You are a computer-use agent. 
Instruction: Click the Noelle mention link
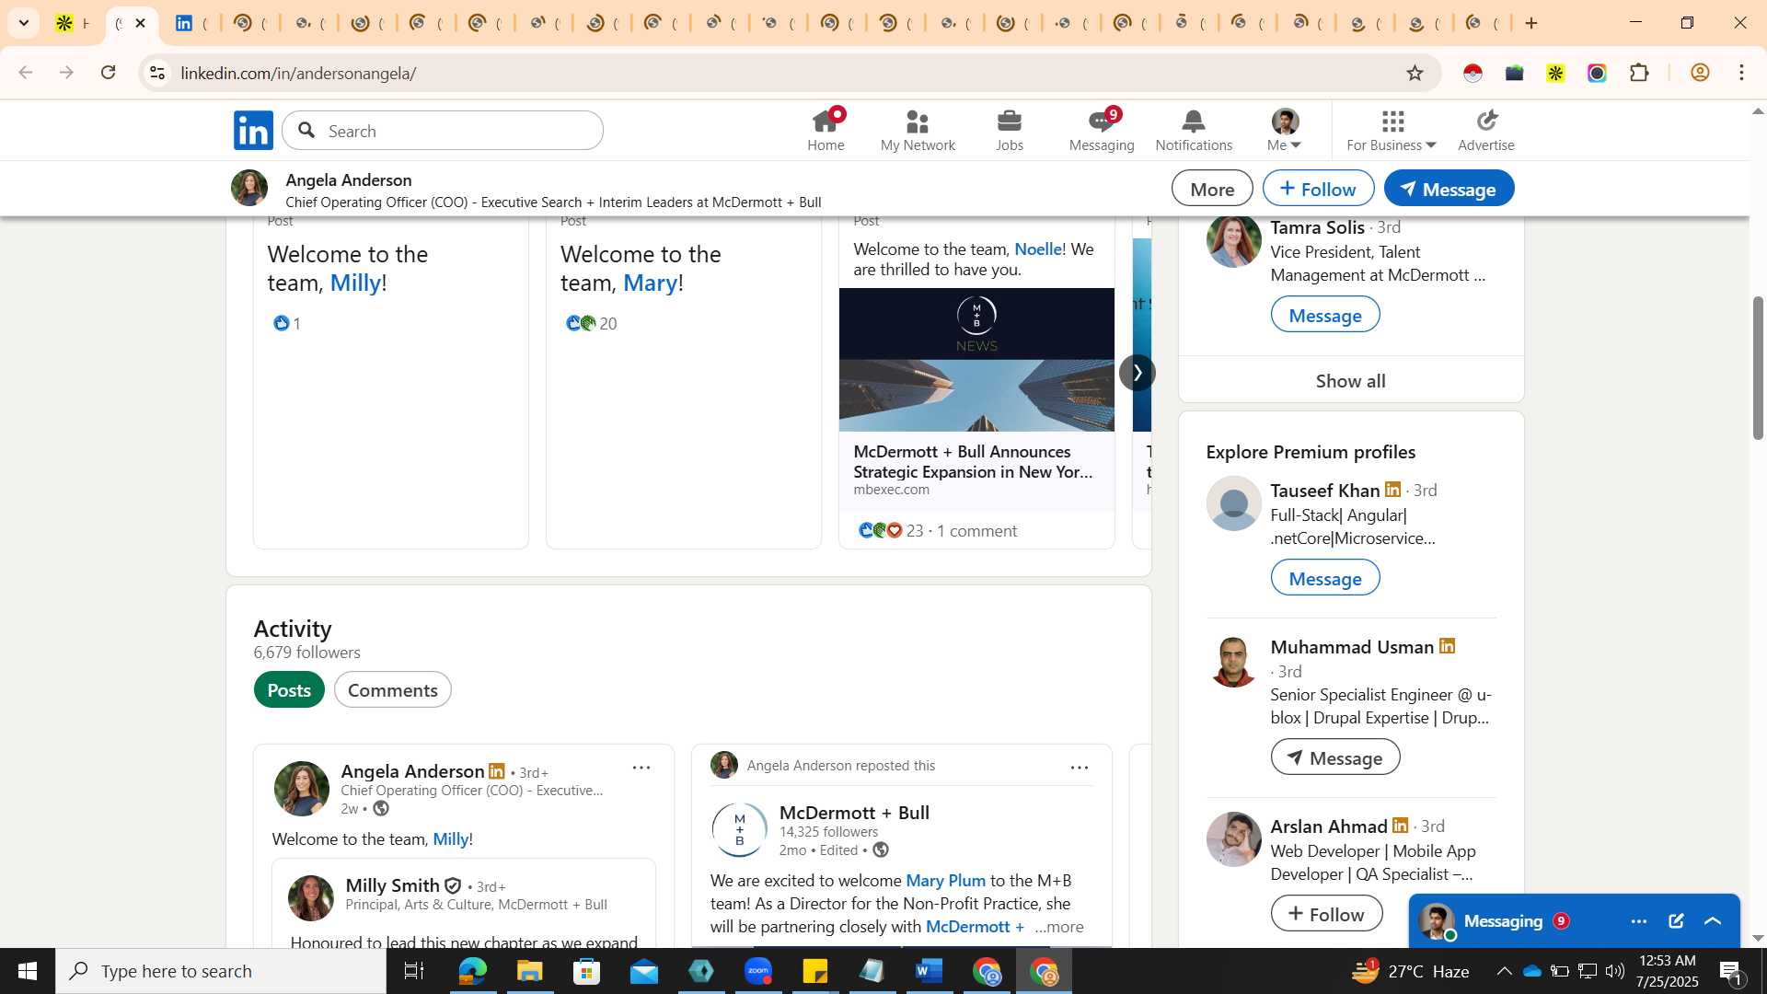click(1038, 248)
